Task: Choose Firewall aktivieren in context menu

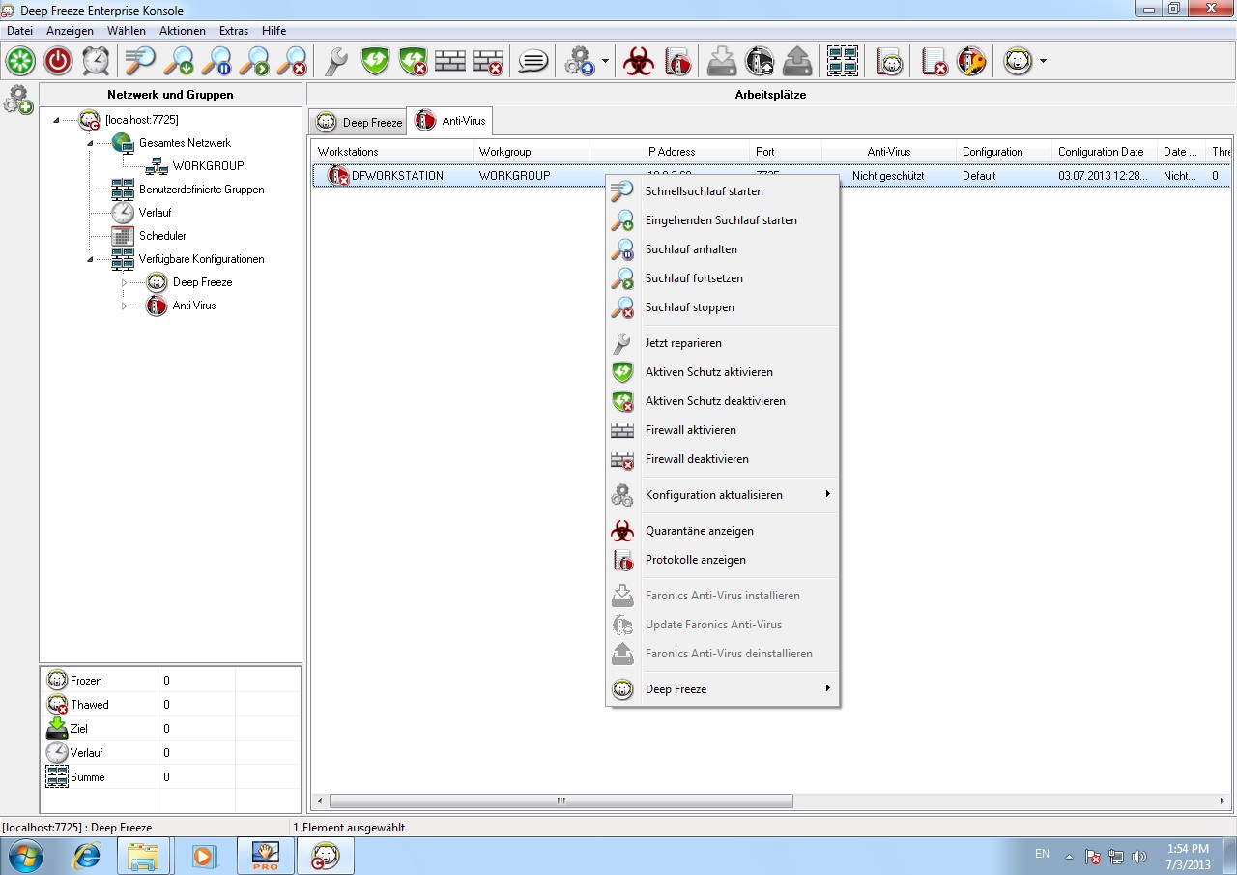Action: [x=722, y=430]
